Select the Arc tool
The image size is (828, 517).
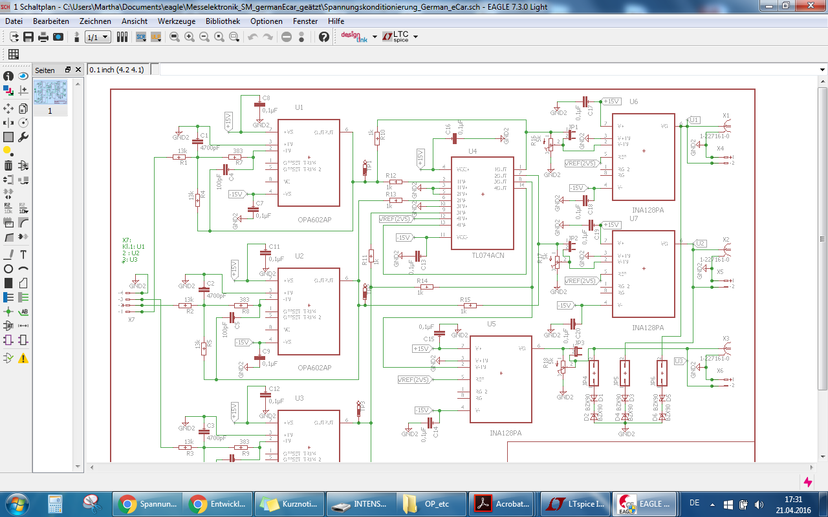click(x=23, y=268)
